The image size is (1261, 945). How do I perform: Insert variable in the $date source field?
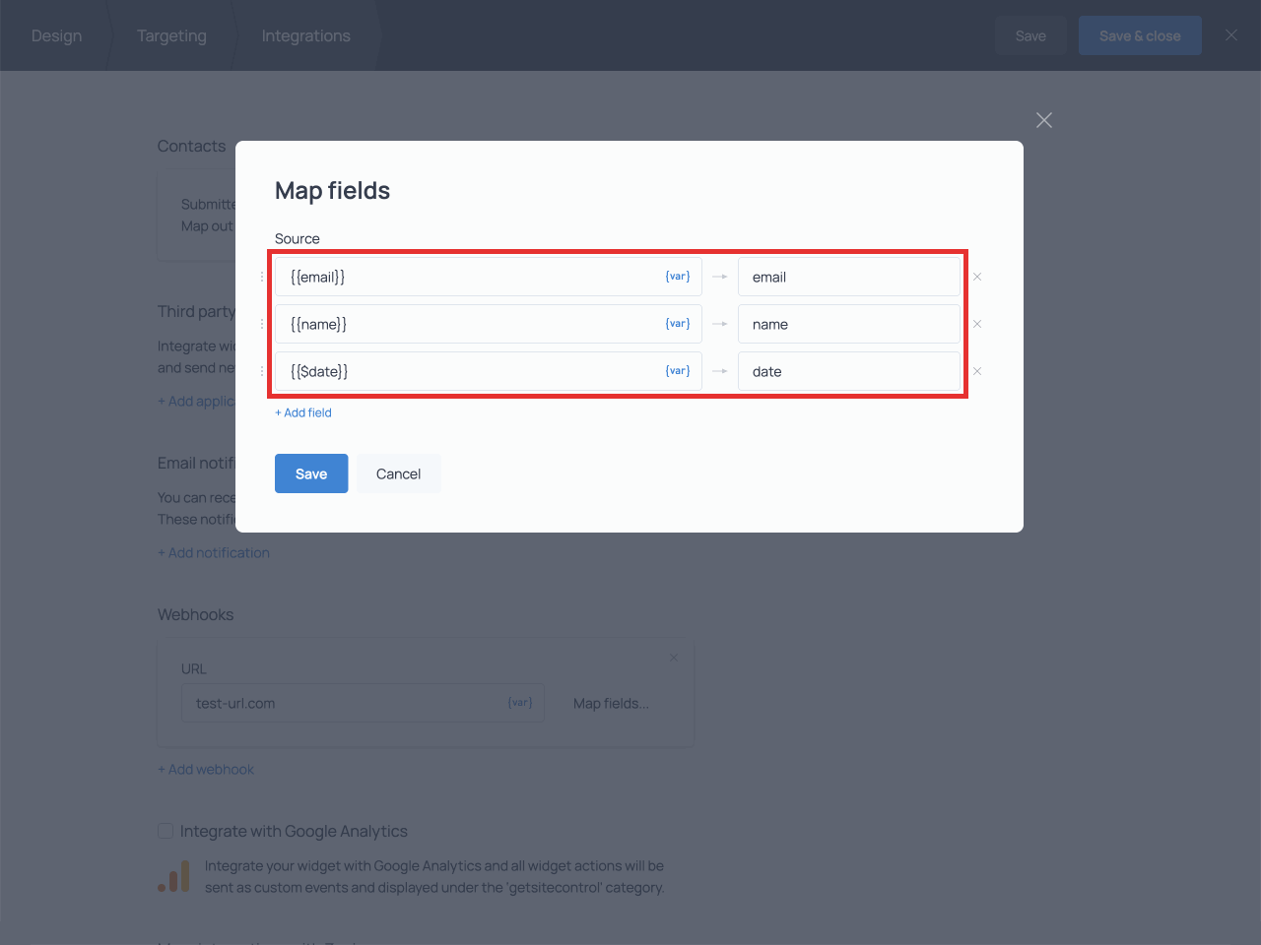pos(678,371)
